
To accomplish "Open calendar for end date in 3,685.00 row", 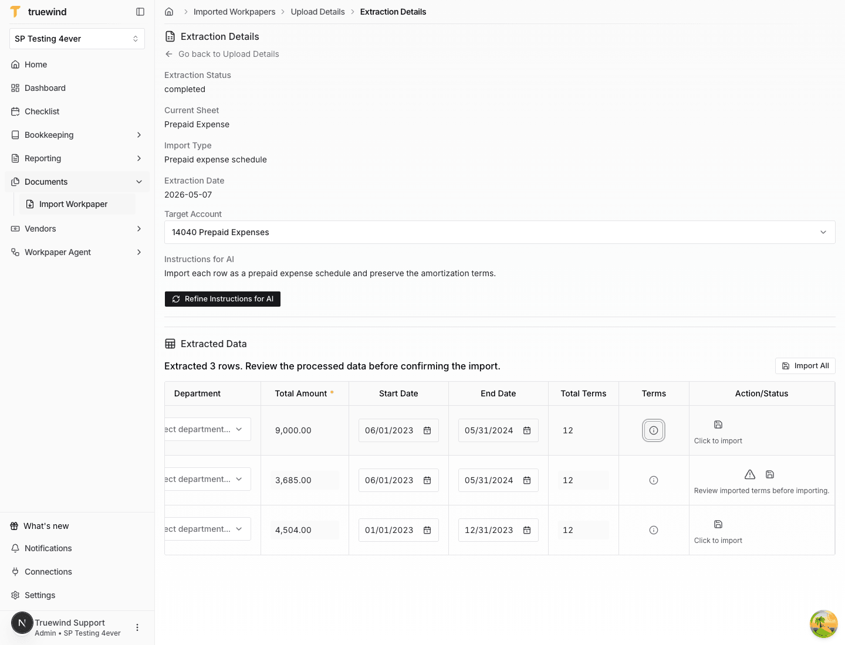I will coord(527,480).
